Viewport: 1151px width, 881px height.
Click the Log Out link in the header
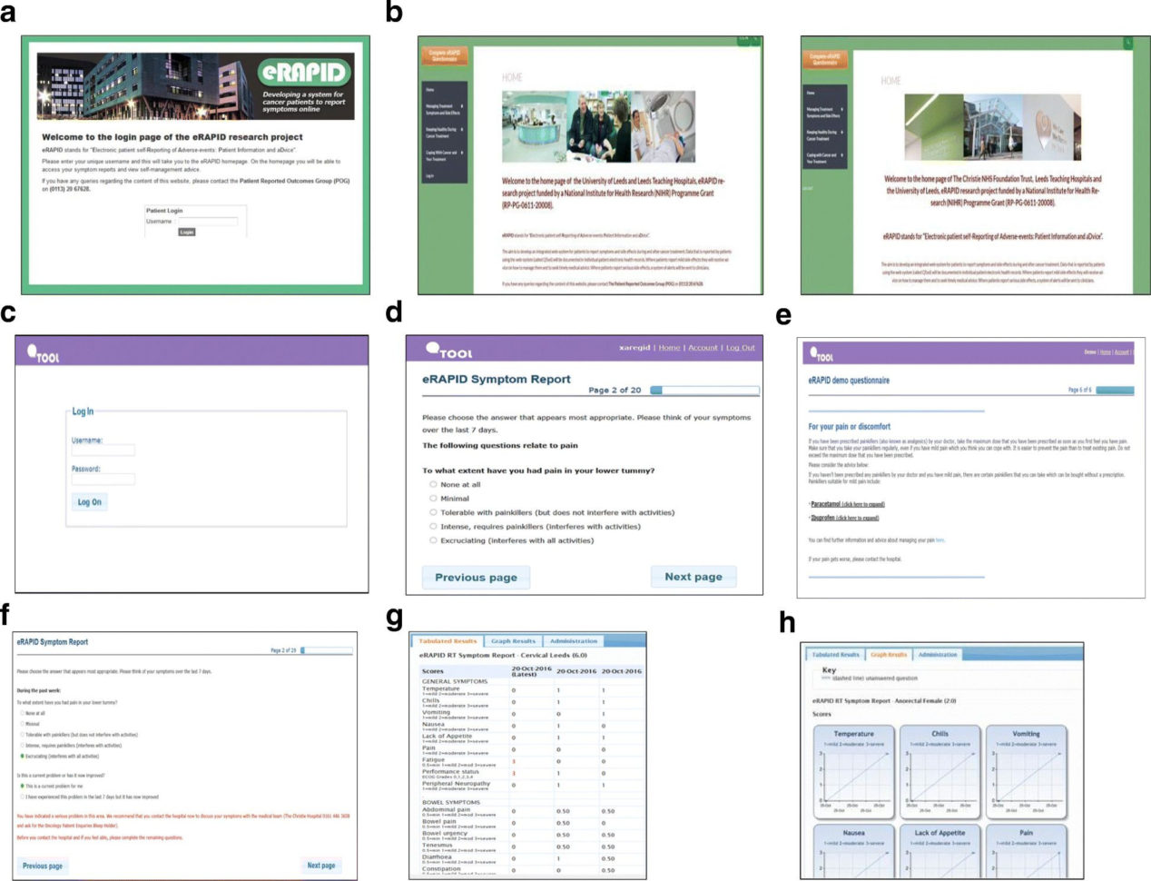click(739, 347)
